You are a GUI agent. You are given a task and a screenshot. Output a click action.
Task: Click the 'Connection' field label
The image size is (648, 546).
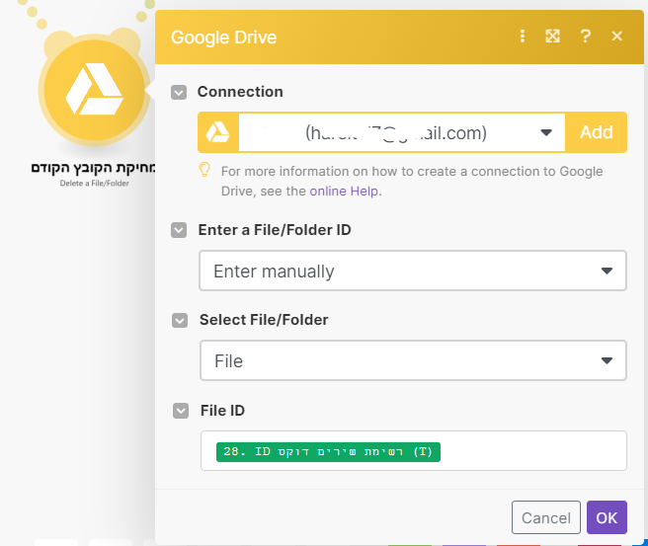pos(240,92)
